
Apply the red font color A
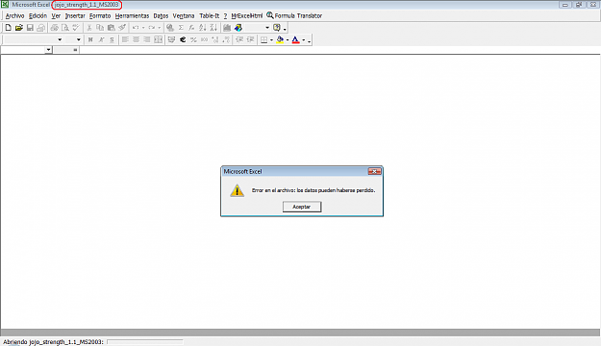(x=295, y=39)
